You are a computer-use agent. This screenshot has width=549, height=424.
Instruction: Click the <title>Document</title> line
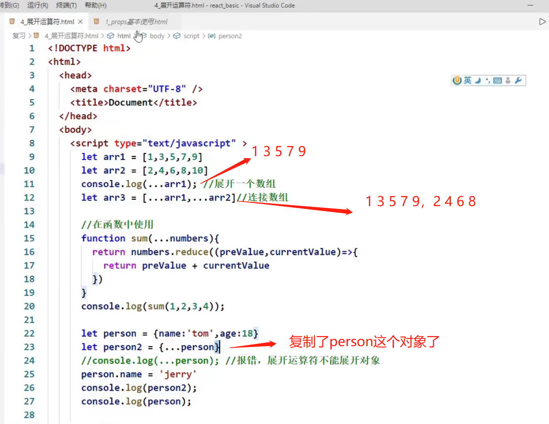click(134, 102)
